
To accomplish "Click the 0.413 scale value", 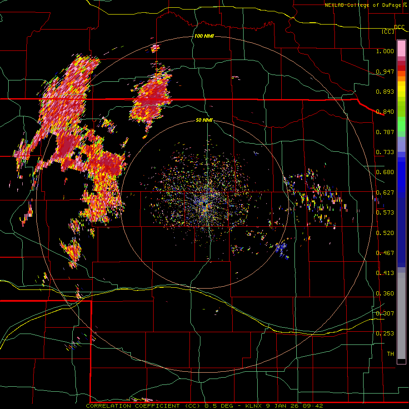I will click(x=385, y=273).
